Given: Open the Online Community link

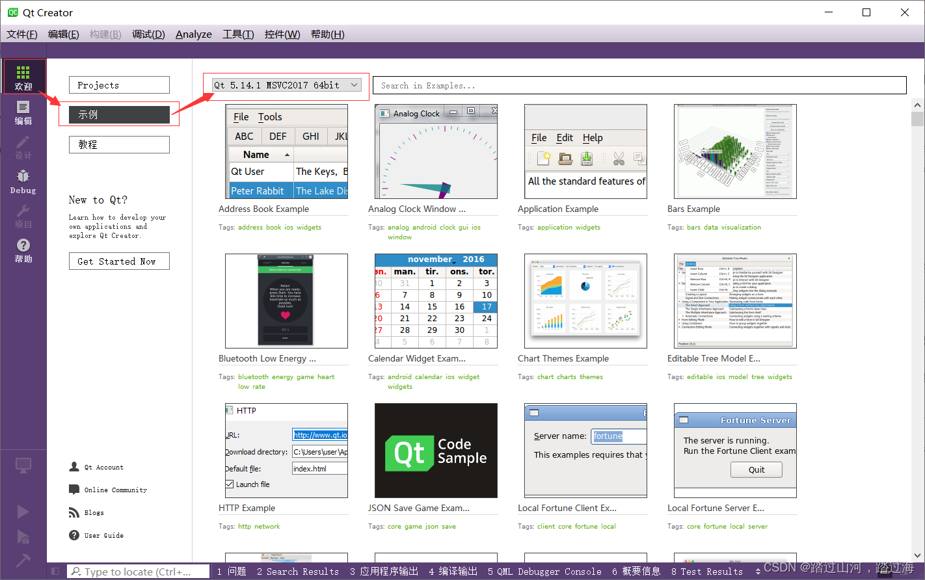Looking at the screenshot, I should 116,490.
